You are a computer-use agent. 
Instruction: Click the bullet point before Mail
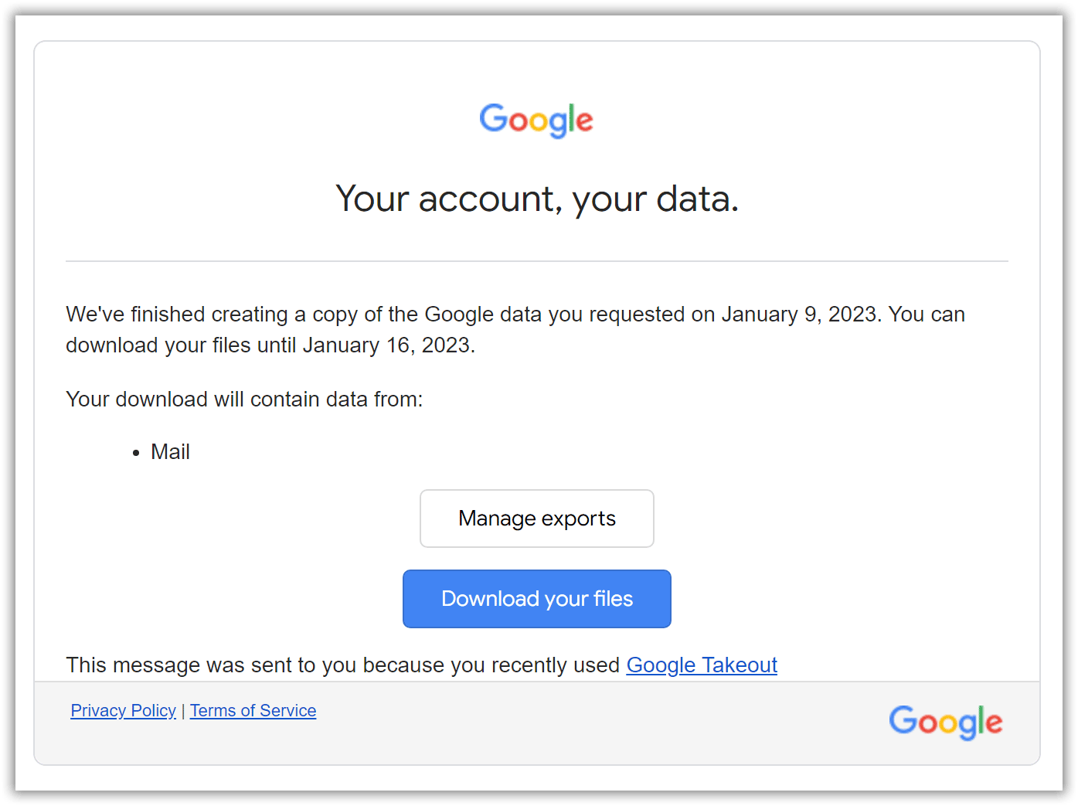[x=136, y=453]
